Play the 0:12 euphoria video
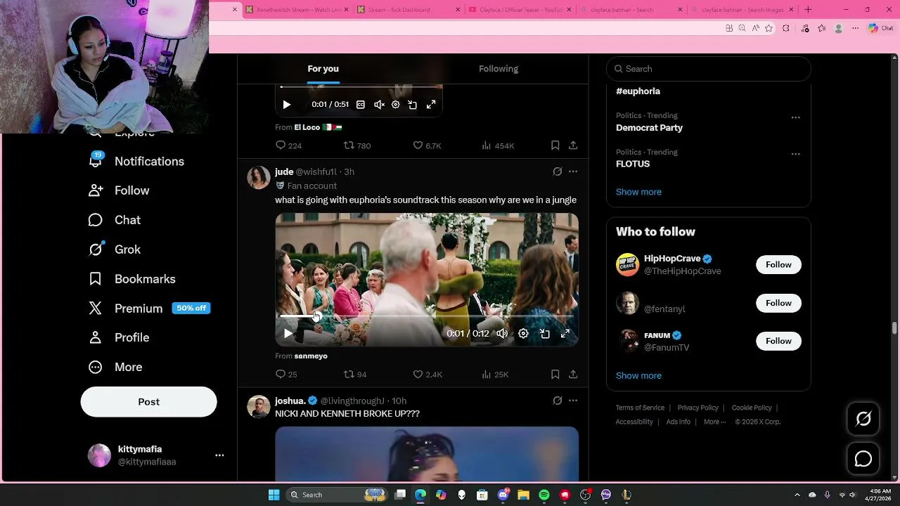 288,334
